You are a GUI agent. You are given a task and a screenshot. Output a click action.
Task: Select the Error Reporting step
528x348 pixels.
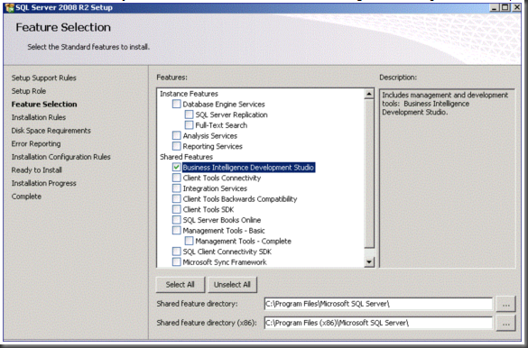coord(36,143)
